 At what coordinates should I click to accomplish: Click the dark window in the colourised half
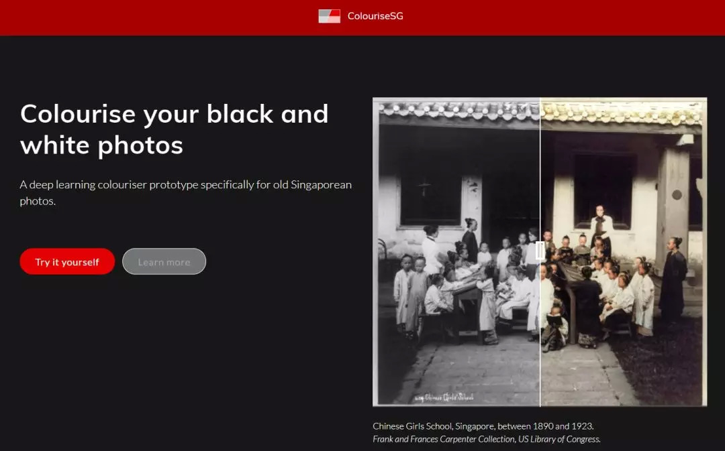tap(604, 190)
